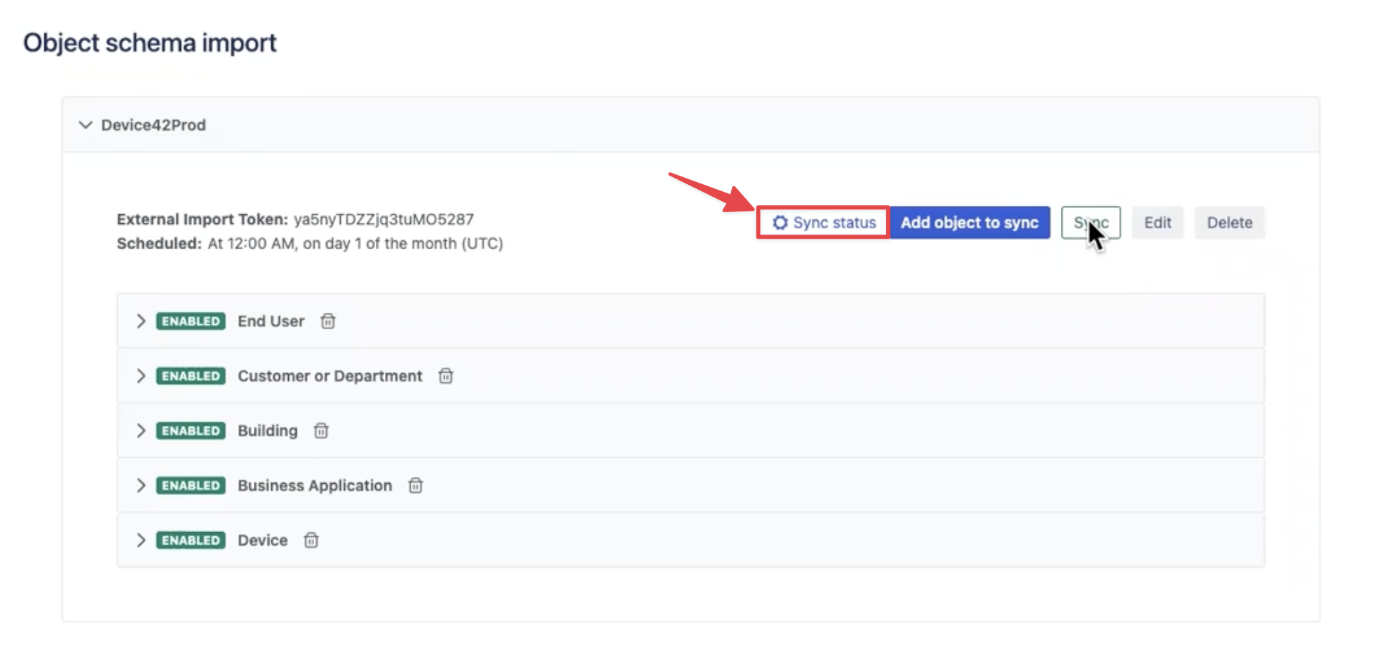Image resolution: width=1391 pixels, height=668 pixels.
Task: Expand the Customer or Department row
Action: [141, 376]
